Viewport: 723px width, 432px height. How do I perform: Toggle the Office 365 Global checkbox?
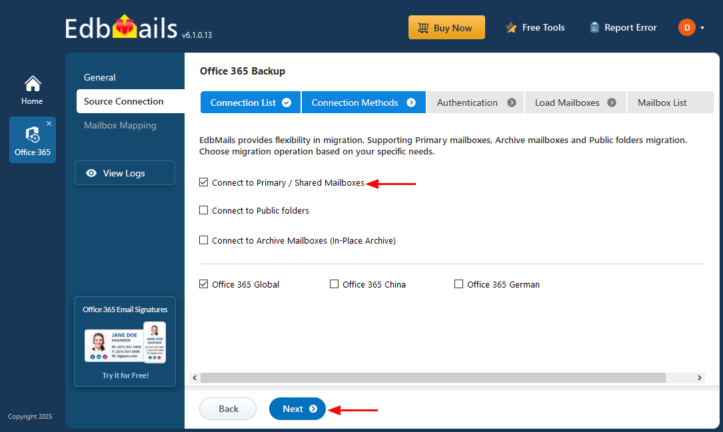tap(203, 284)
